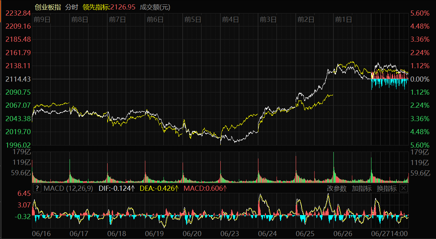Click the DIF value readout
The image size is (436, 239).
[x=116, y=188]
